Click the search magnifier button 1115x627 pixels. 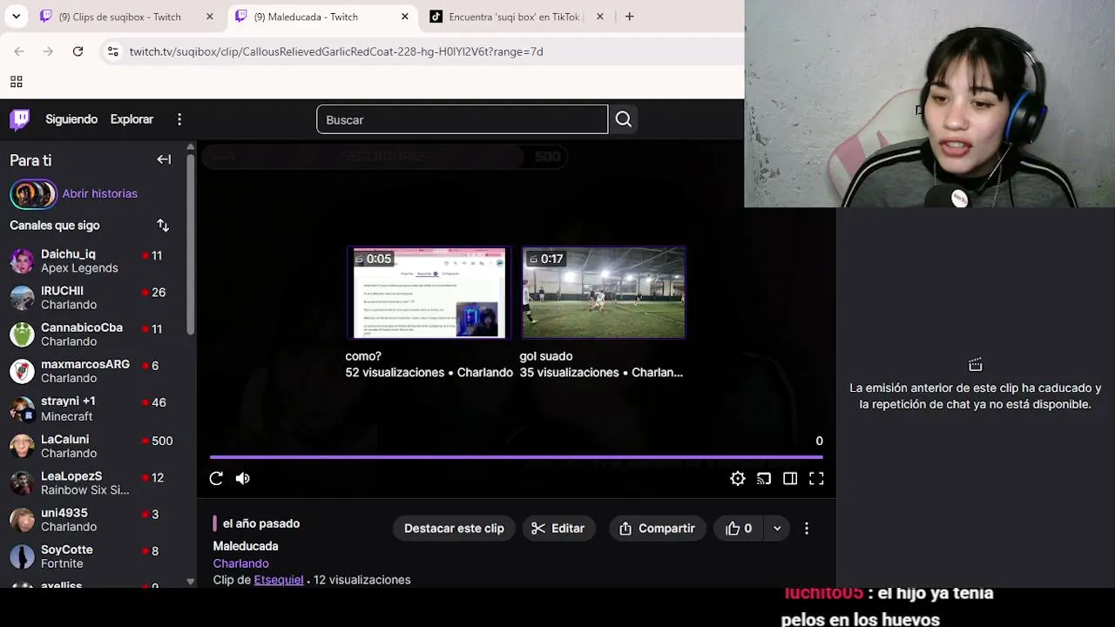click(x=624, y=119)
